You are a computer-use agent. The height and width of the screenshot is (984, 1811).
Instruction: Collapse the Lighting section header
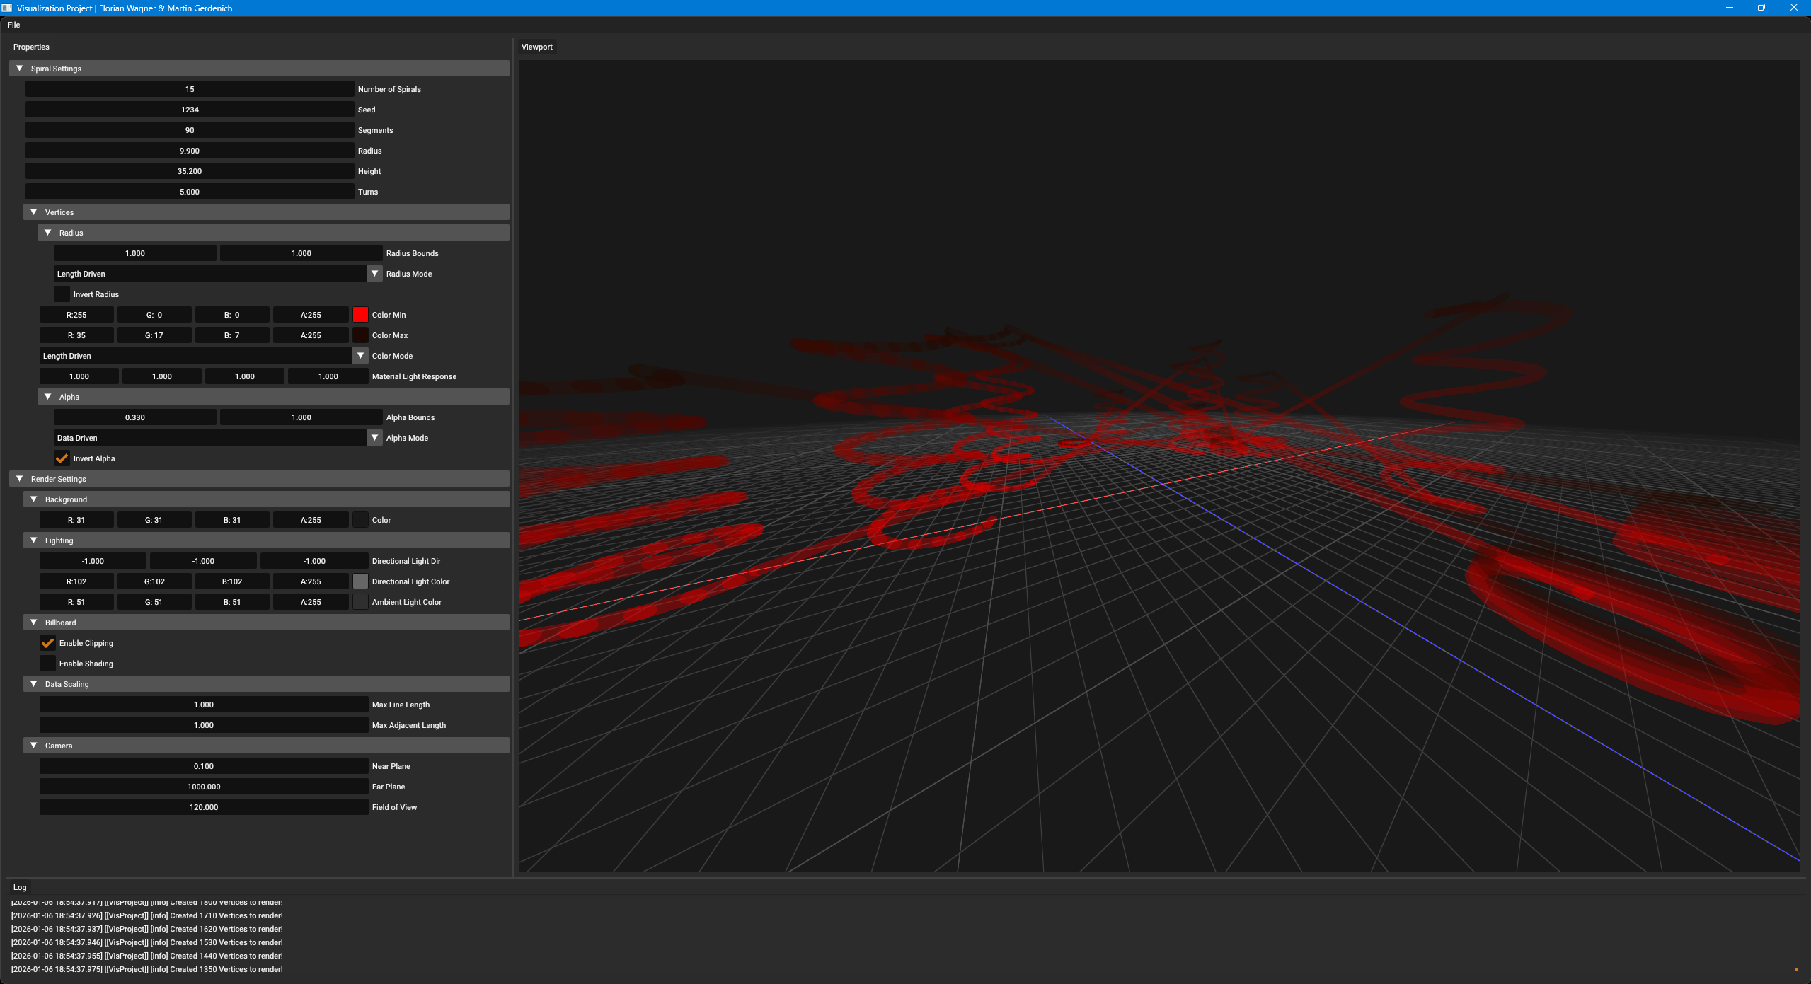[34, 540]
